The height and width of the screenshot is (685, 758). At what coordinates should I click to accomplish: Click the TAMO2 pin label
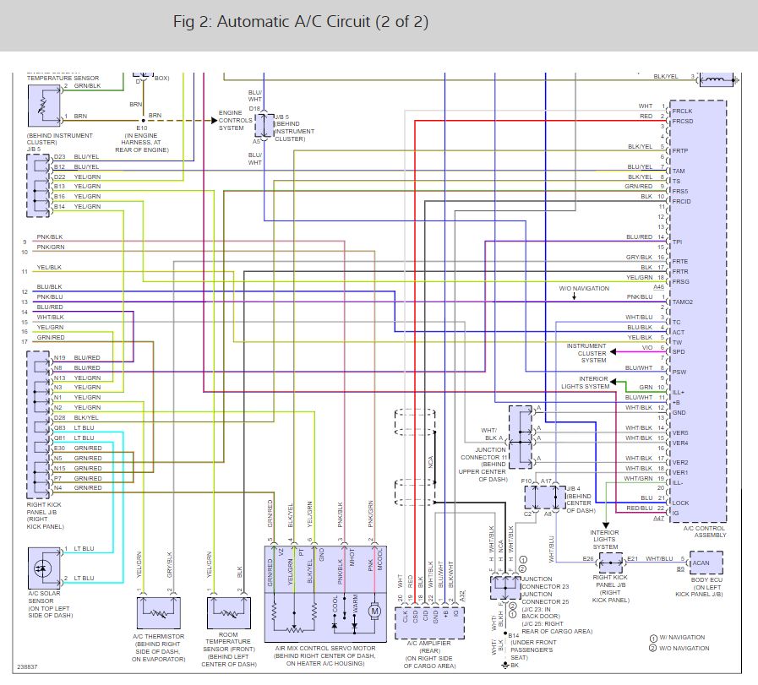click(682, 302)
